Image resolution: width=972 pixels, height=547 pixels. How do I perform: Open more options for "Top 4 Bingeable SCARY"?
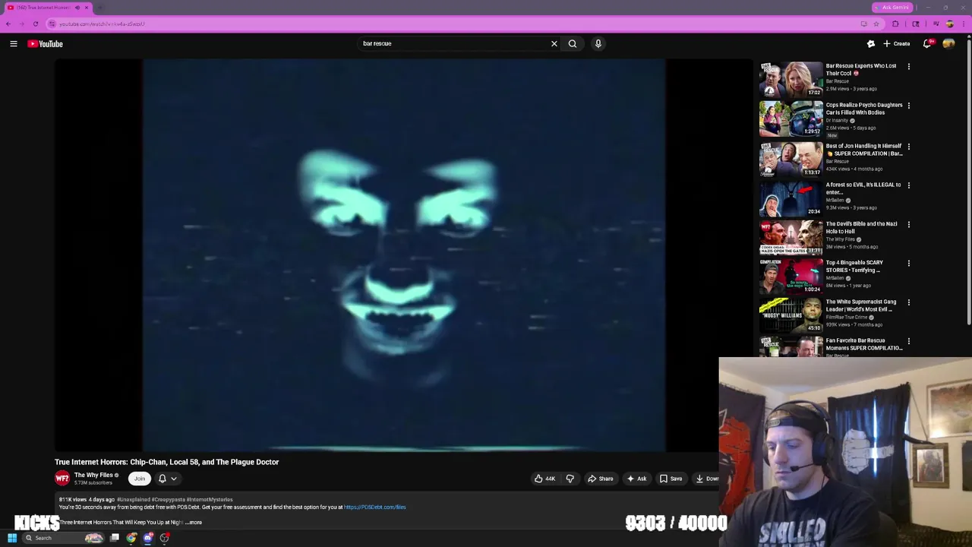pos(909,264)
